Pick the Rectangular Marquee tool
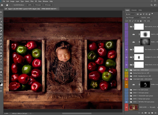Screen dimensions: 158x115 click(1, 15)
